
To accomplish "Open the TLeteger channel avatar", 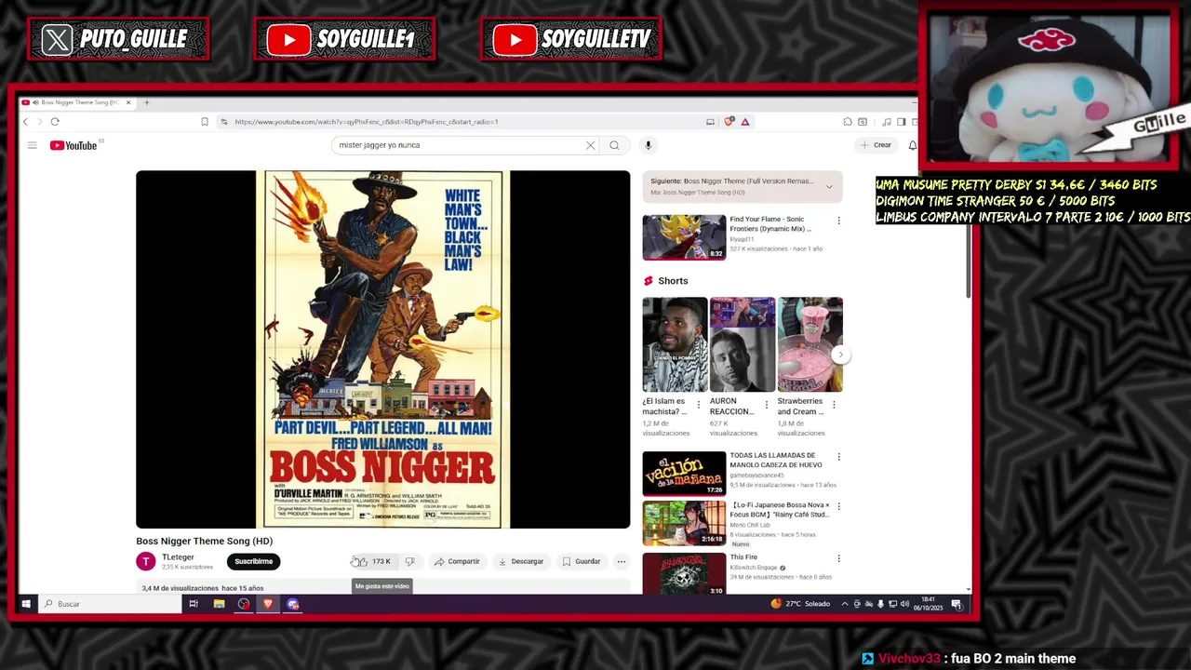I will click(146, 561).
